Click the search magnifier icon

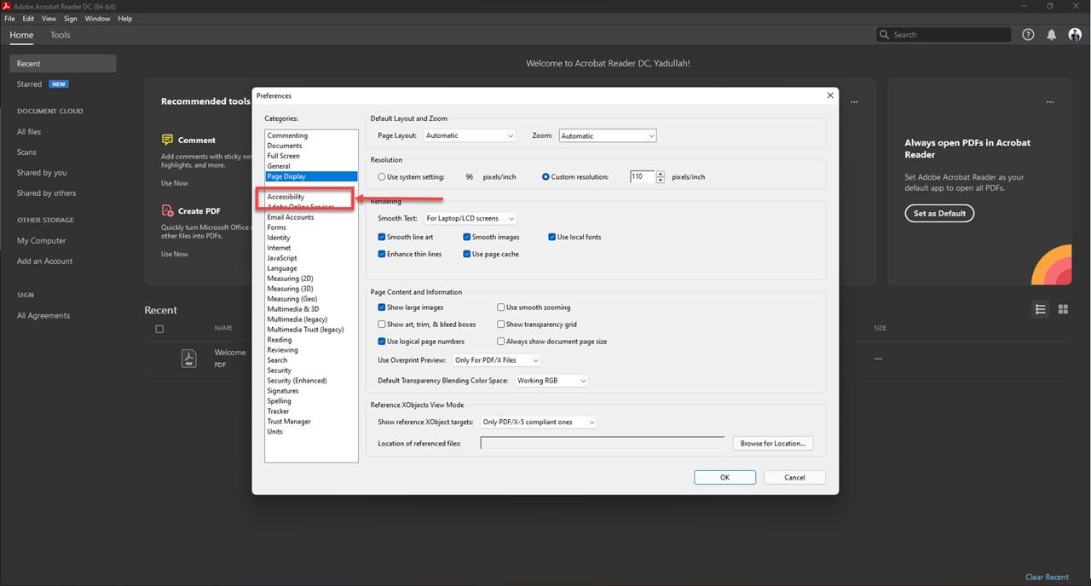[886, 35]
